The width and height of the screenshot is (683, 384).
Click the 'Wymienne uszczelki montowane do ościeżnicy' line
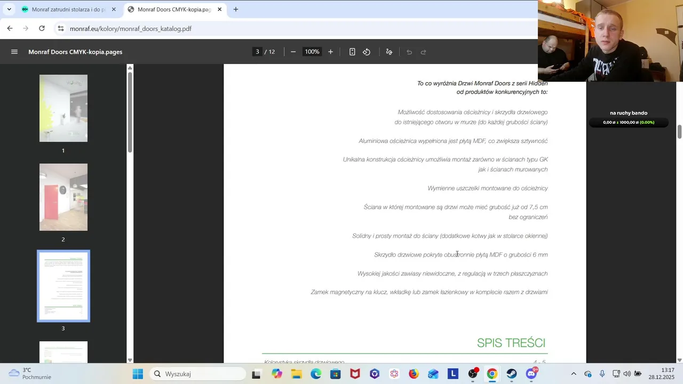[488, 188]
